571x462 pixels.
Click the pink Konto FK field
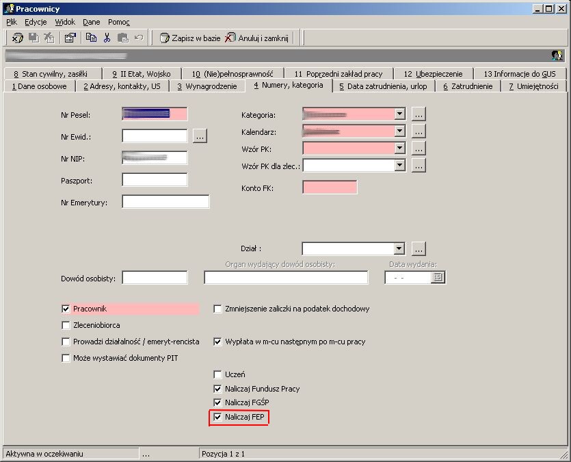click(x=330, y=188)
